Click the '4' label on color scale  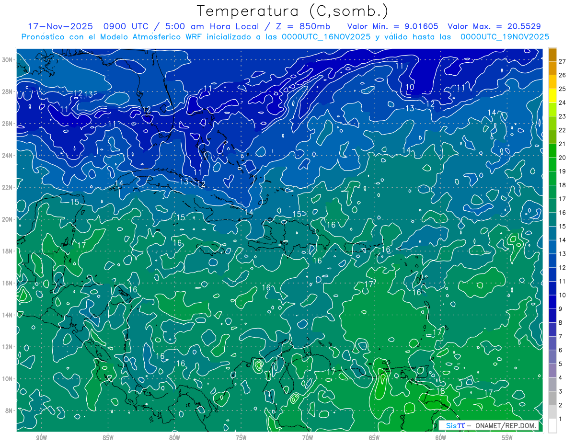561,377
